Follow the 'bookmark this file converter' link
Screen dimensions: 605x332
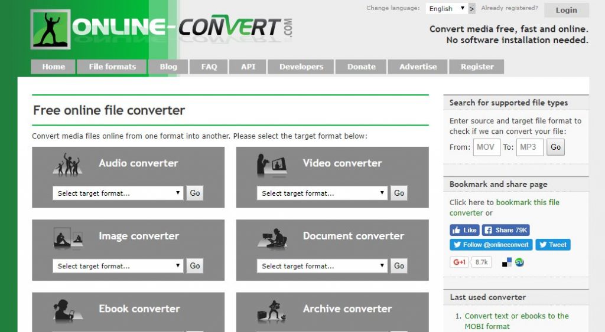point(527,202)
